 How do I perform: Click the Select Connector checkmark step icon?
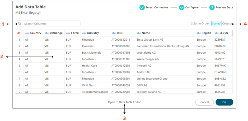pos(142,7)
